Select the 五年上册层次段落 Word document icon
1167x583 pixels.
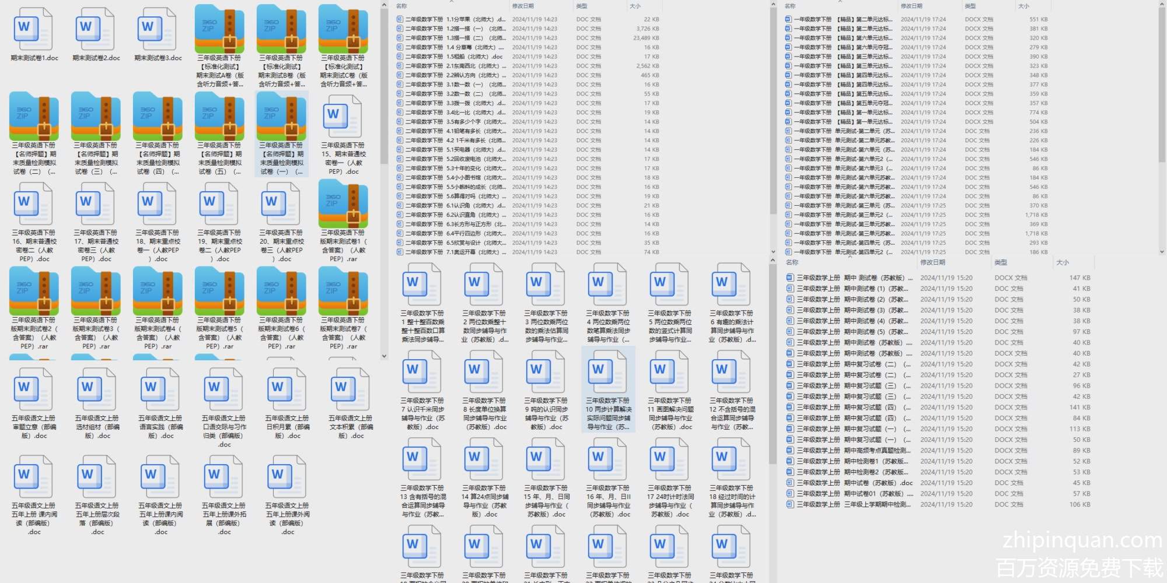(97, 477)
